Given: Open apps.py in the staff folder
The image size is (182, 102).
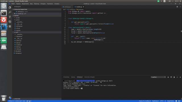Looking at the screenshot, I should coord(18,43).
